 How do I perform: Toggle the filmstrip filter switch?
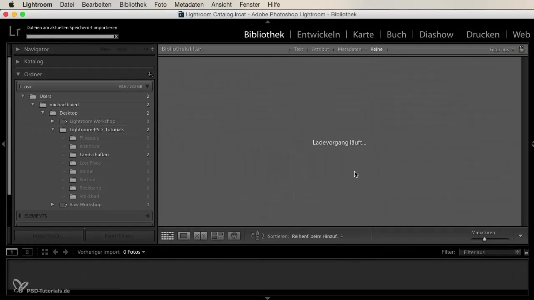tap(526, 252)
